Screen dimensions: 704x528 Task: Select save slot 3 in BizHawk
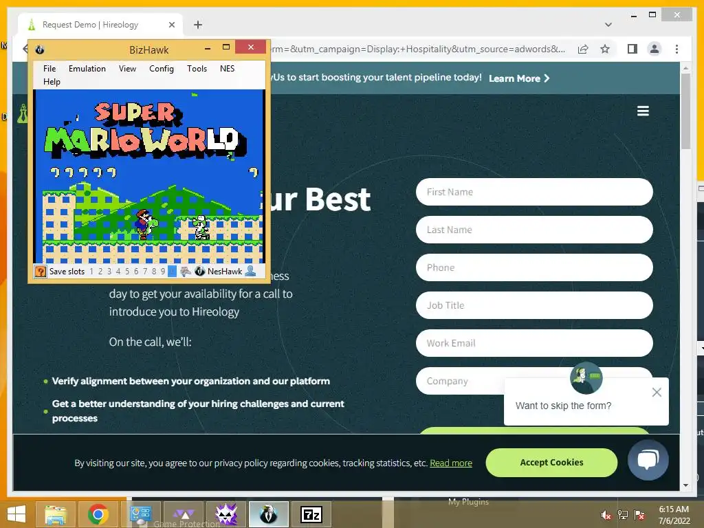pyautogui.click(x=109, y=271)
